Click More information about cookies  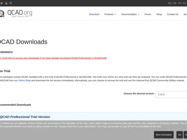pyautogui.click(x=164, y=135)
